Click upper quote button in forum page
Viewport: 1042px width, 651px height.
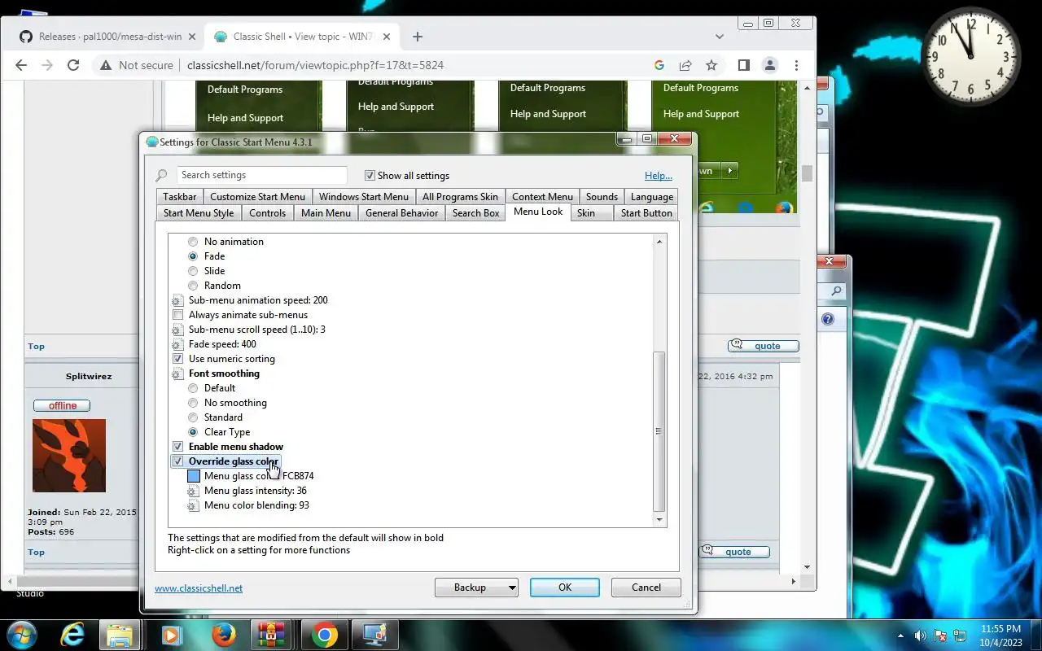tap(764, 346)
